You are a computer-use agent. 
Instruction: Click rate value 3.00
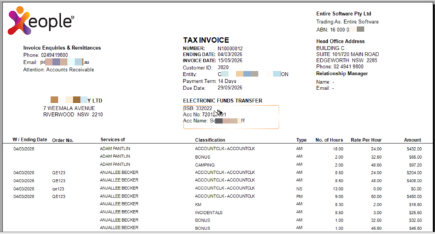point(377,213)
